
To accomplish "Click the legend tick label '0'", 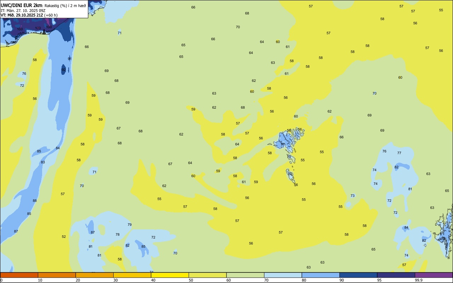I will coord(1,280).
